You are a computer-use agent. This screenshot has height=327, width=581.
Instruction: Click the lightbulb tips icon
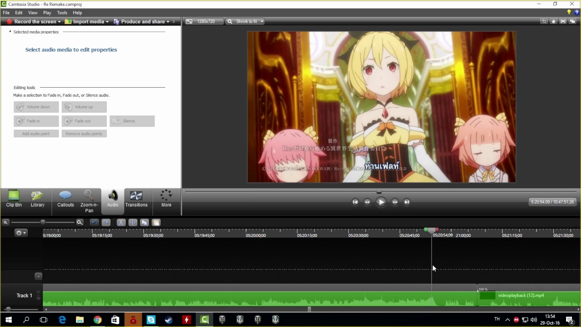[x=569, y=12]
